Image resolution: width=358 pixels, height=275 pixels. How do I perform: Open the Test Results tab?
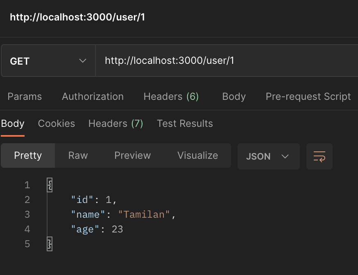pos(185,124)
